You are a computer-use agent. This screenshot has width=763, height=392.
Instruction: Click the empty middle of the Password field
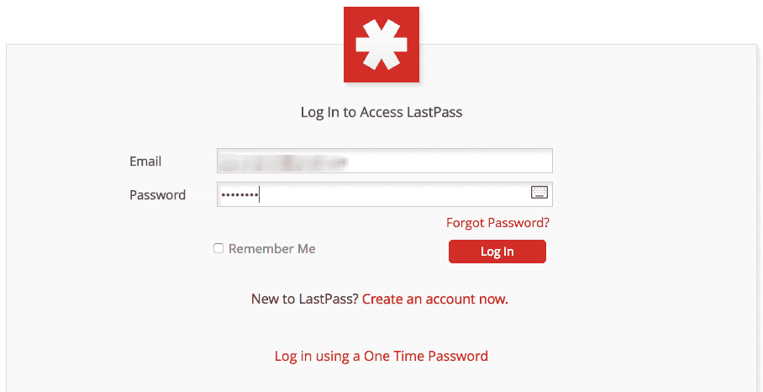coord(389,194)
